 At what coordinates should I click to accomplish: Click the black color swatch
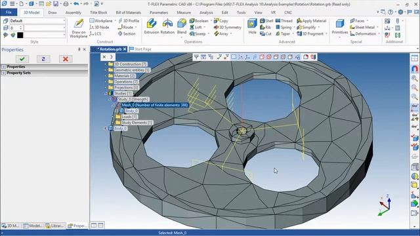tap(20, 35)
